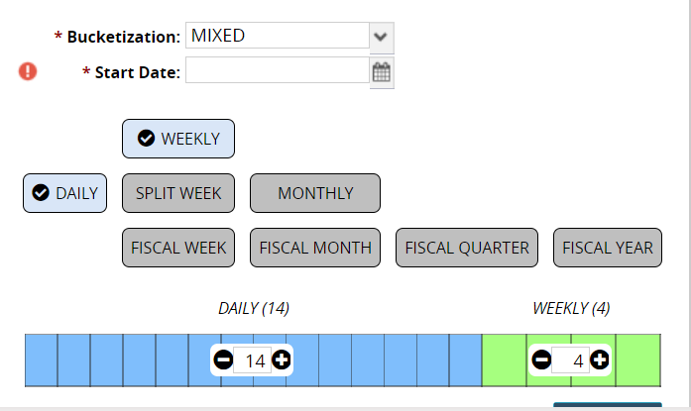691x411 pixels.
Task: Decrease the weekly bucket count
Action: [x=541, y=360]
